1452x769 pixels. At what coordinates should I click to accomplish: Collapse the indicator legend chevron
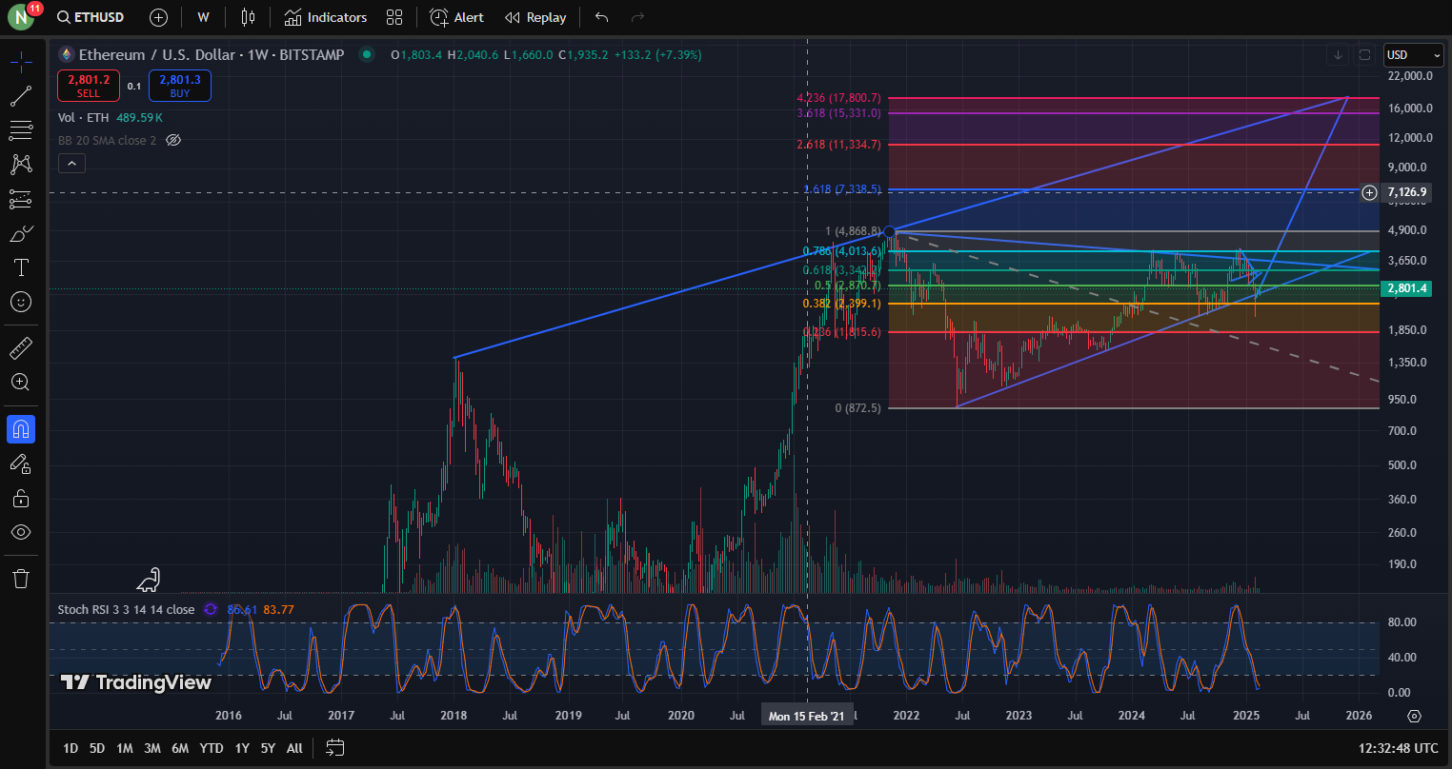(71, 164)
